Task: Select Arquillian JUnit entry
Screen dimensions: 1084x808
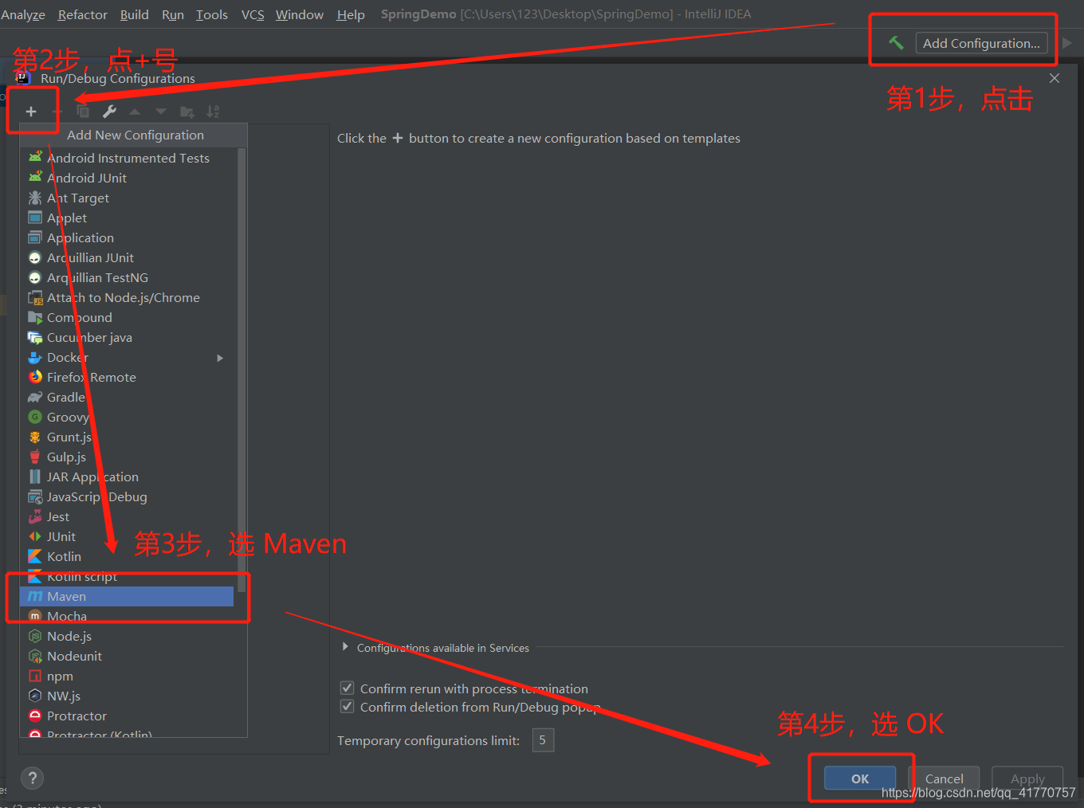Action: pyautogui.click(x=128, y=257)
